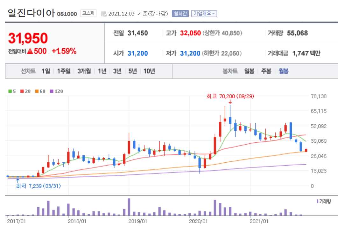
Task: Select the 1일 line chart tab
Action: coord(46,71)
